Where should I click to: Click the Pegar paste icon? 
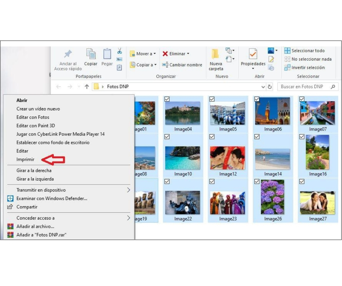pyautogui.click(x=107, y=54)
